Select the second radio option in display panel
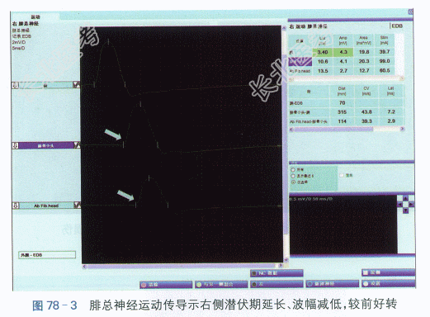The image size is (430, 317). click(293, 176)
